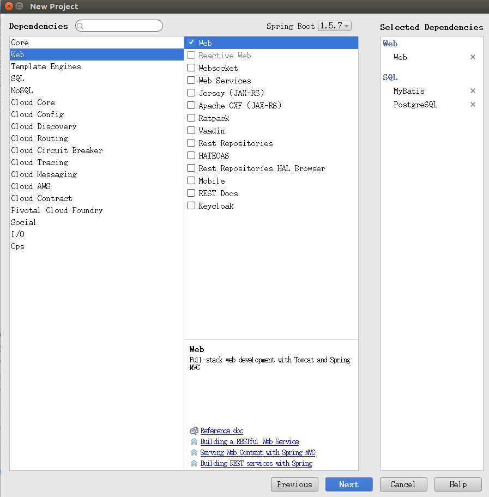This screenshot has width=489, height=497.
Task: Open the Pivotal Cloud Foundry category
Action: tap(96, 210)
